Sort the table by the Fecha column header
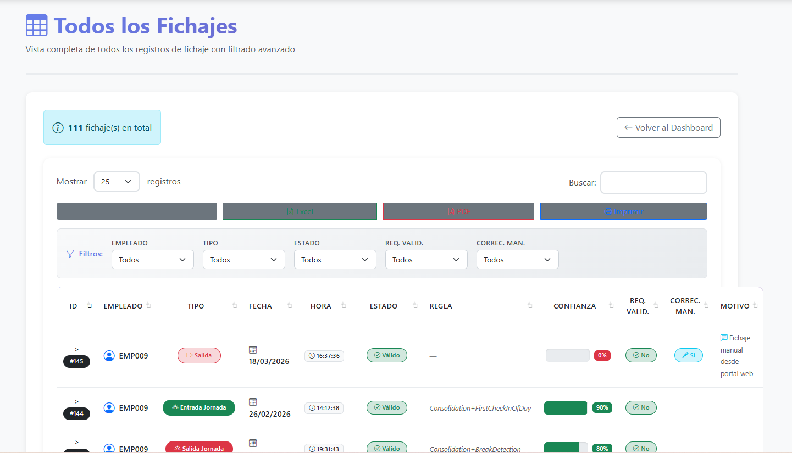 (x=261, y=306)
